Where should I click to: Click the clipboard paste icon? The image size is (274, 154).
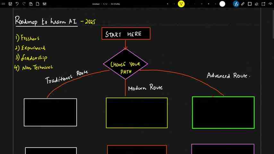31,4
